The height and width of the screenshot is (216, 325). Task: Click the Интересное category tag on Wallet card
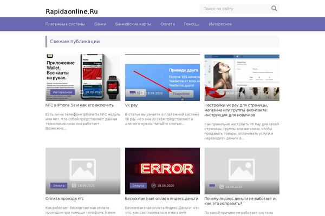click(62, 92)
